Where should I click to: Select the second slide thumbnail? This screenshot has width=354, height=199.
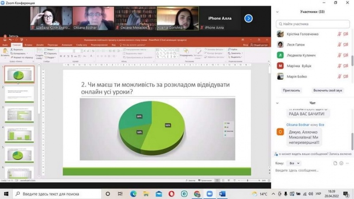19,94
